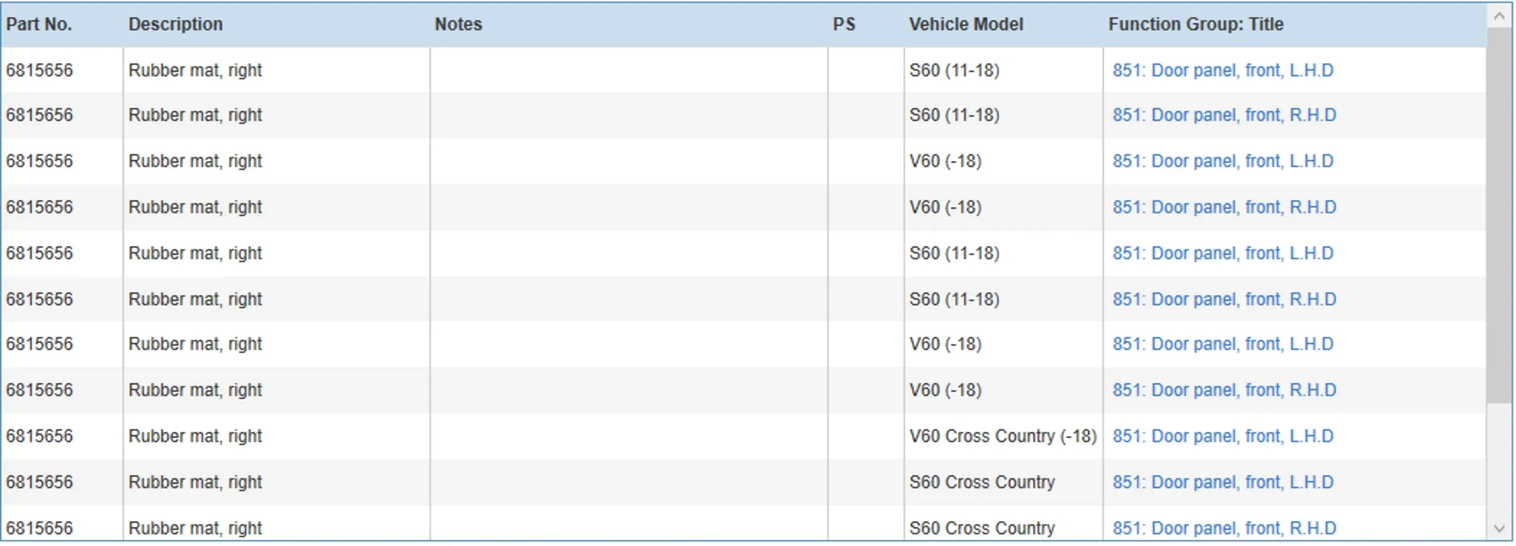Select the last row's part number 6815656

(39, 528)
